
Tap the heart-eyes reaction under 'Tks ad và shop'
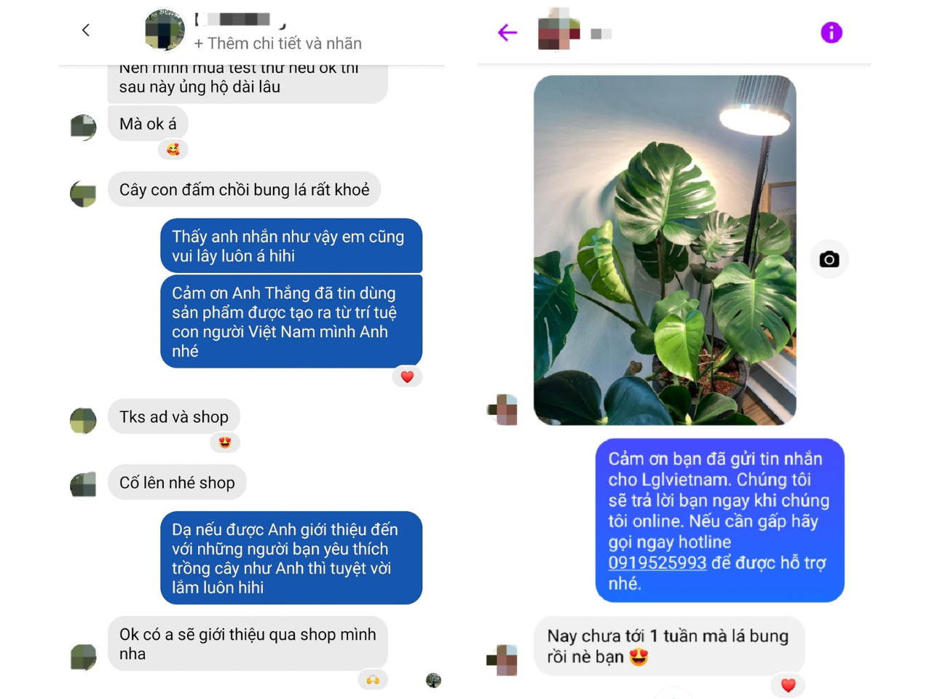(x=225, y=442)
